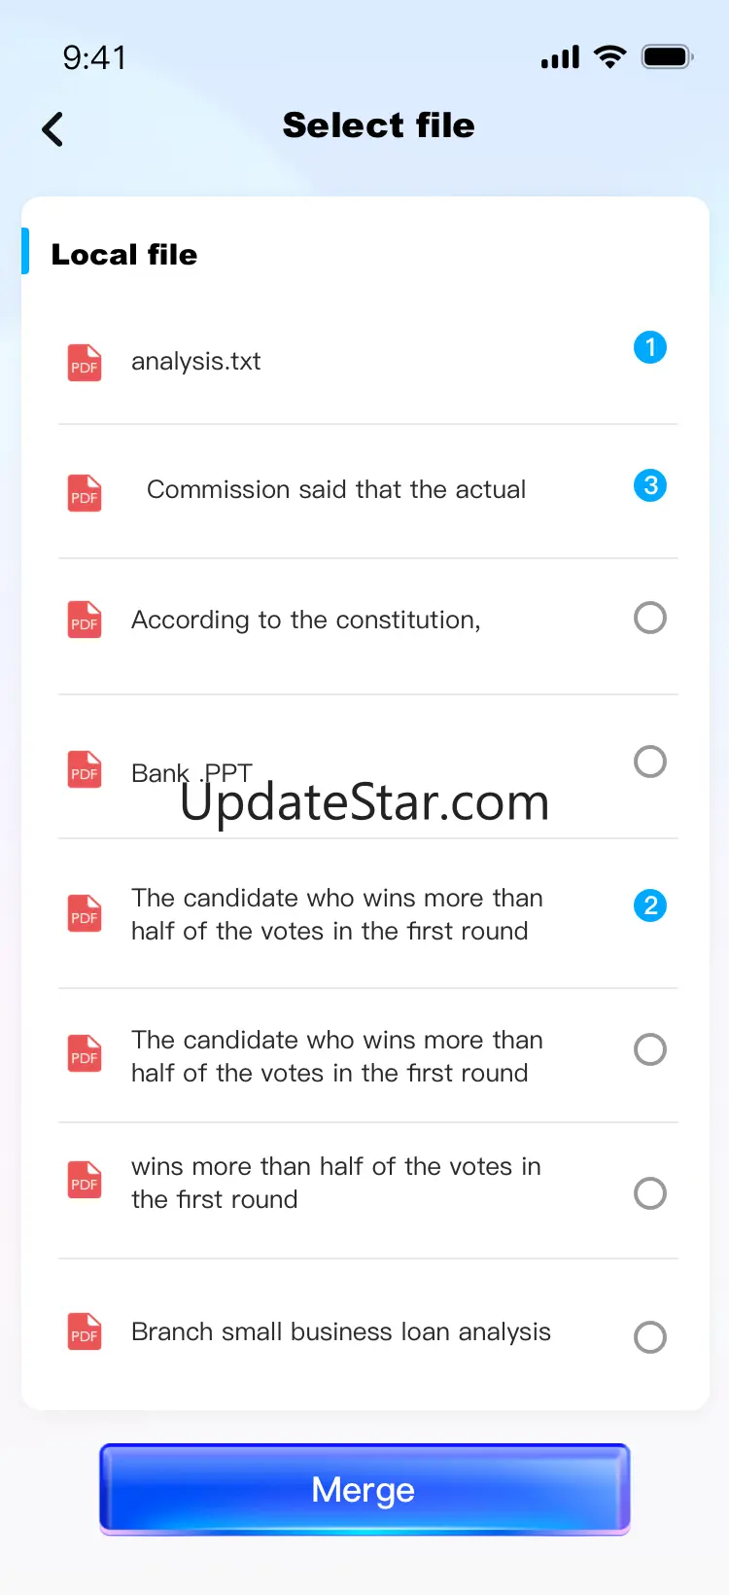The height and width of the screenshot is (1595, 729).
Task: Tap the Wi-Fi icon in the status bar
Action: pyautogui.click(x=610, y=57)
